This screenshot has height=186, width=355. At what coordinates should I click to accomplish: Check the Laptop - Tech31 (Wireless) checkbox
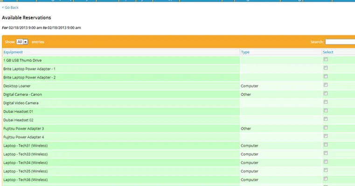[x=326, y=145]
